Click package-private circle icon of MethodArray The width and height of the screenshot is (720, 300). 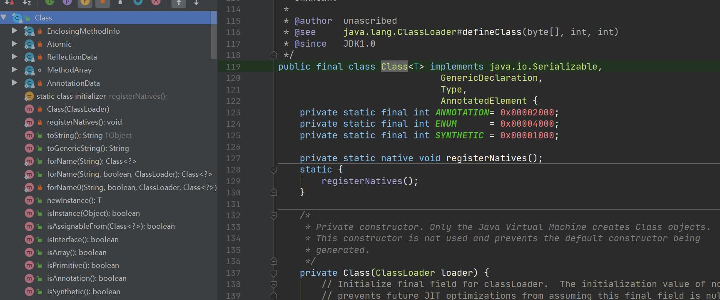point(40,70)
